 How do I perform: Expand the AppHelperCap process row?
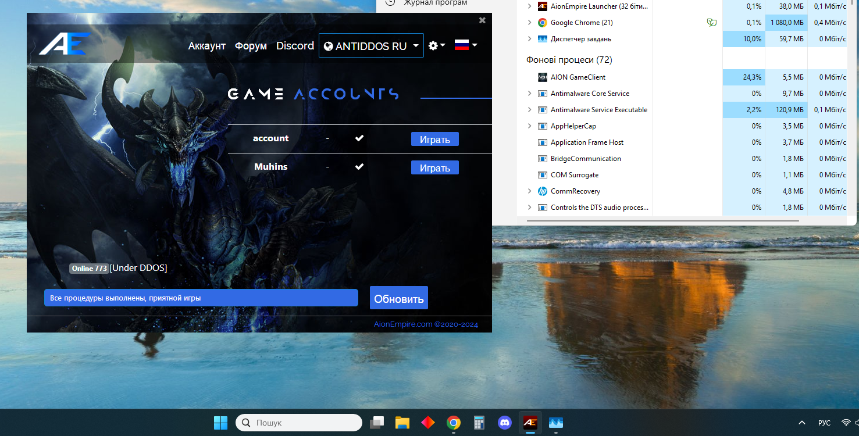(x=529, y=126)
